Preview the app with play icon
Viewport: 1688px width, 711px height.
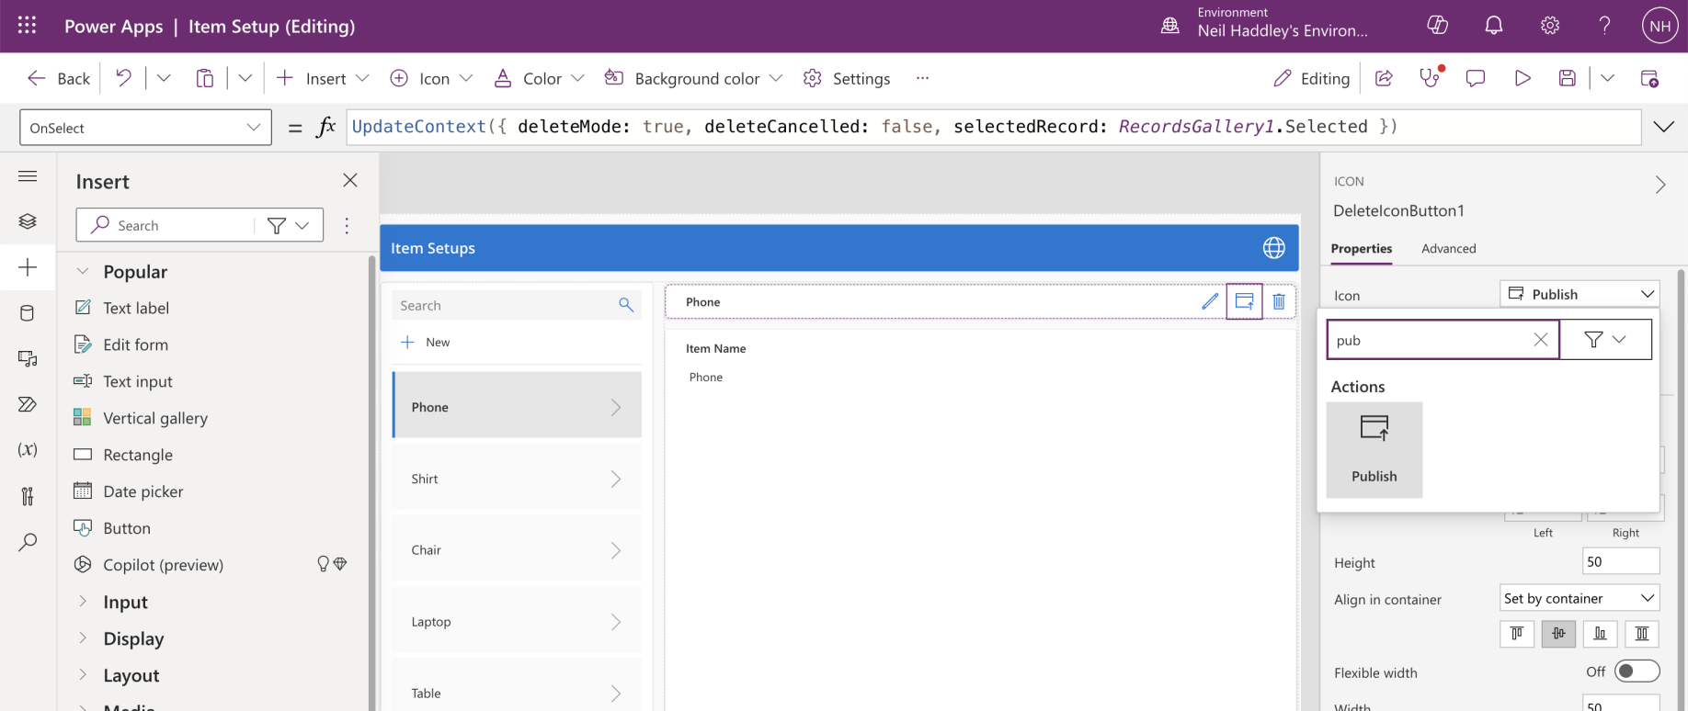1523,78
